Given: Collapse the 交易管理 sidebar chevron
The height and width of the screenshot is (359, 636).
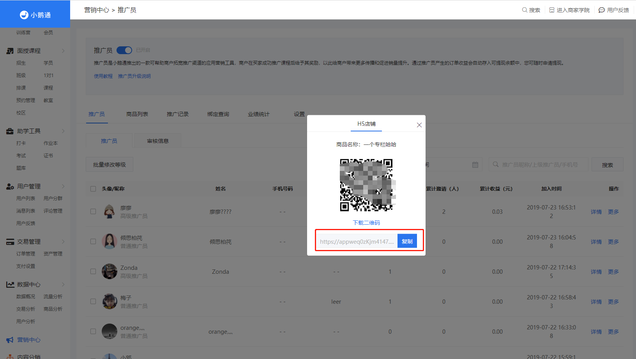Looking at the screenshot, I should (x=63, y=242).
